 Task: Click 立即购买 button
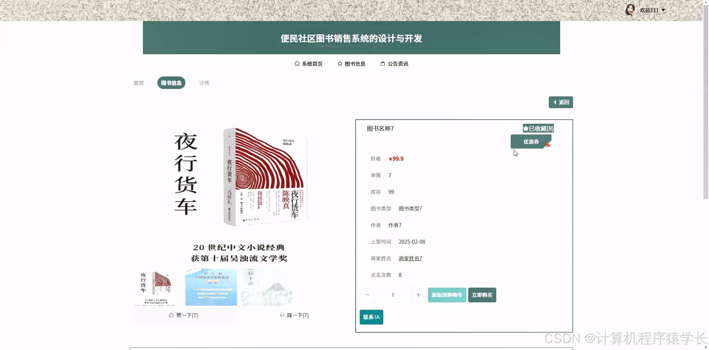tap(482, 295)
